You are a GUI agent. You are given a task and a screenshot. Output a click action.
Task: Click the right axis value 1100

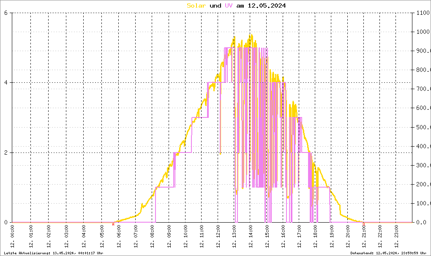click(x=423, y=13)
